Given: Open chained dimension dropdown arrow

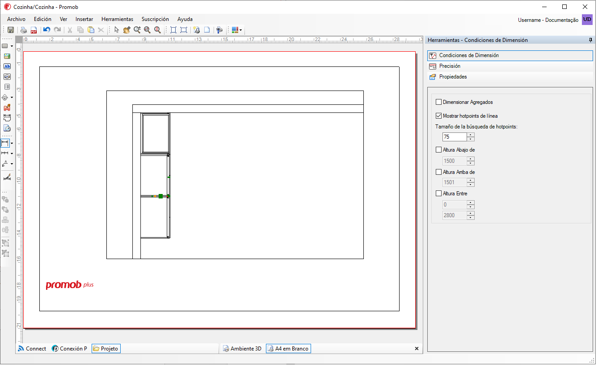Looking at the screenshot, I should (12, 153).
